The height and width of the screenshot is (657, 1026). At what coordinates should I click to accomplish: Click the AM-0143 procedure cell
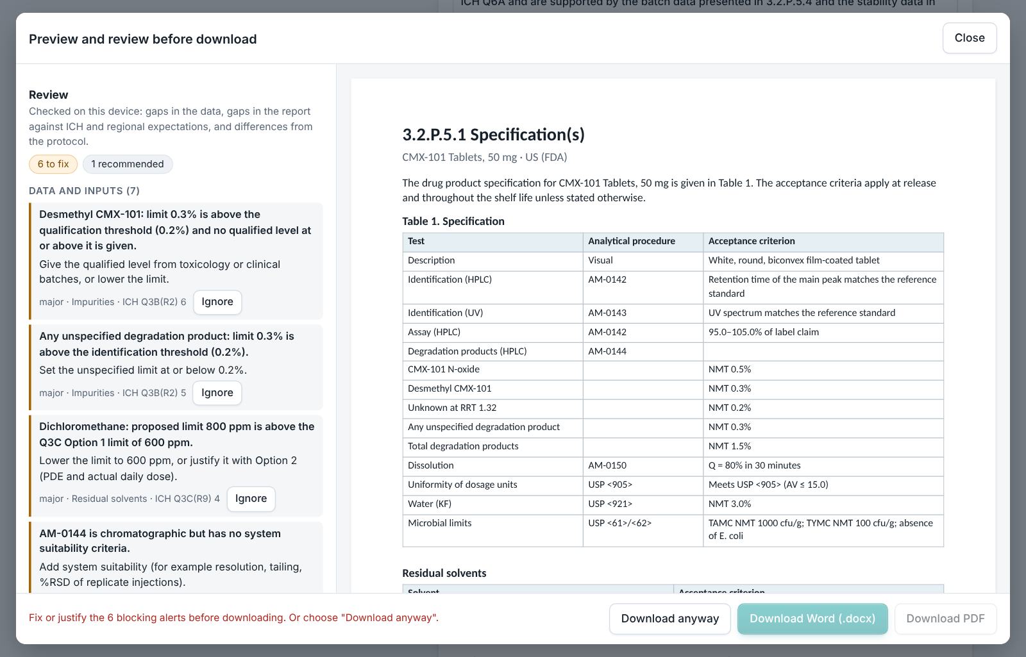(643, 313)
